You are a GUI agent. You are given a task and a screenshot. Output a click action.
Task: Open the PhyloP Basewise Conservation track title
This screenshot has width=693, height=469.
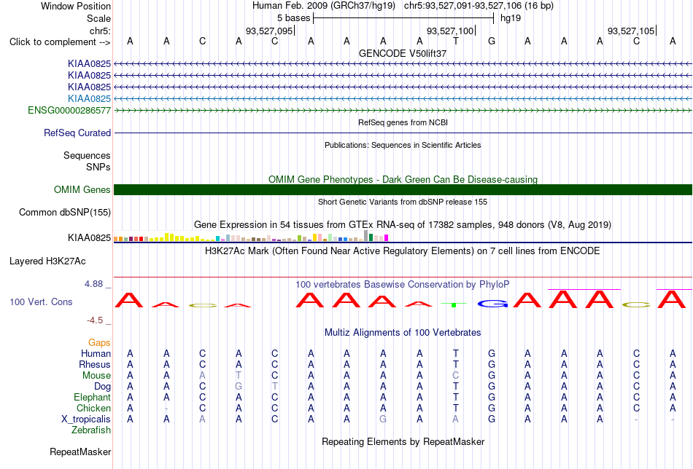click(403, 285)
